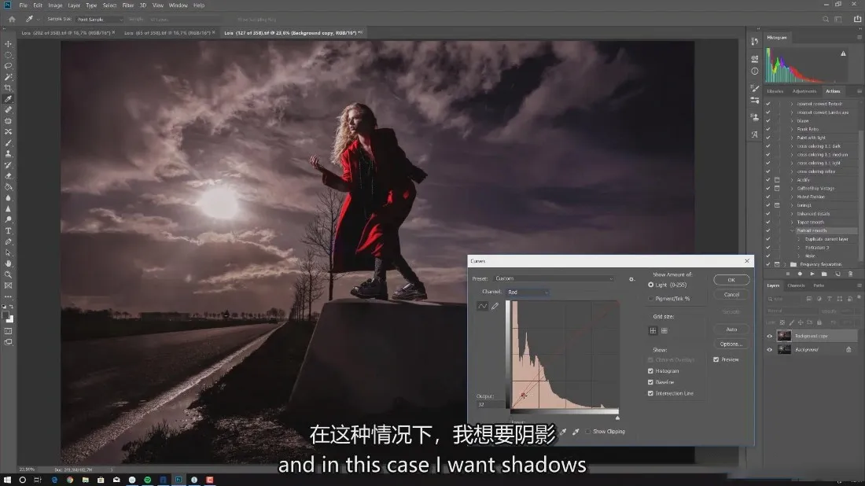The width and height of the screenshot is (865, 486).
Task: Toggle the Preview checkbox
Action: coord(716,359)
